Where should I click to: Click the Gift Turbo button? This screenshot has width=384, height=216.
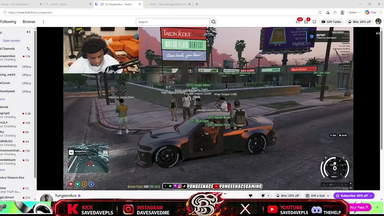(x=331, y=22)
